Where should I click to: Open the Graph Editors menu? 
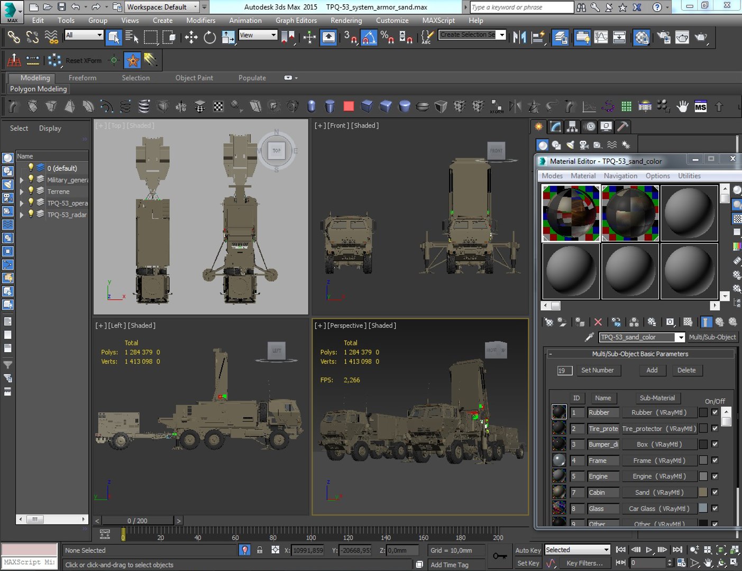(x=296, y=20)
